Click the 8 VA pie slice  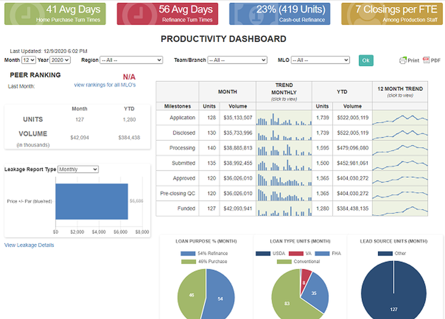pyautogui.click(x=304, y=282)
